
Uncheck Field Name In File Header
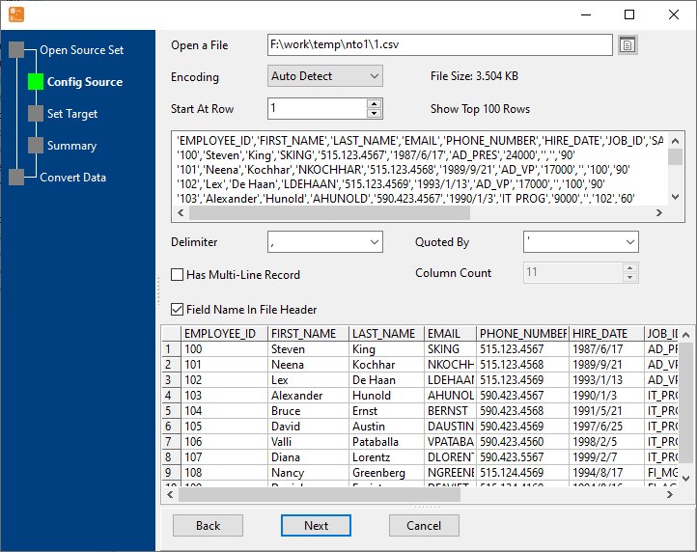pyautogui.click(x=178, y=310)
